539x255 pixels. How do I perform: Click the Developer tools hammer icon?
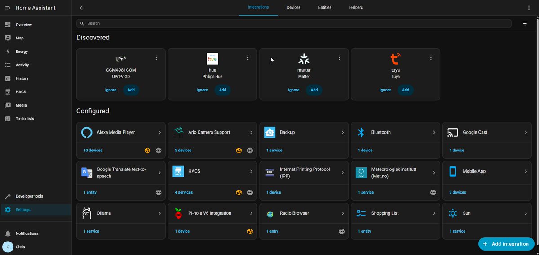coord(8,196)
